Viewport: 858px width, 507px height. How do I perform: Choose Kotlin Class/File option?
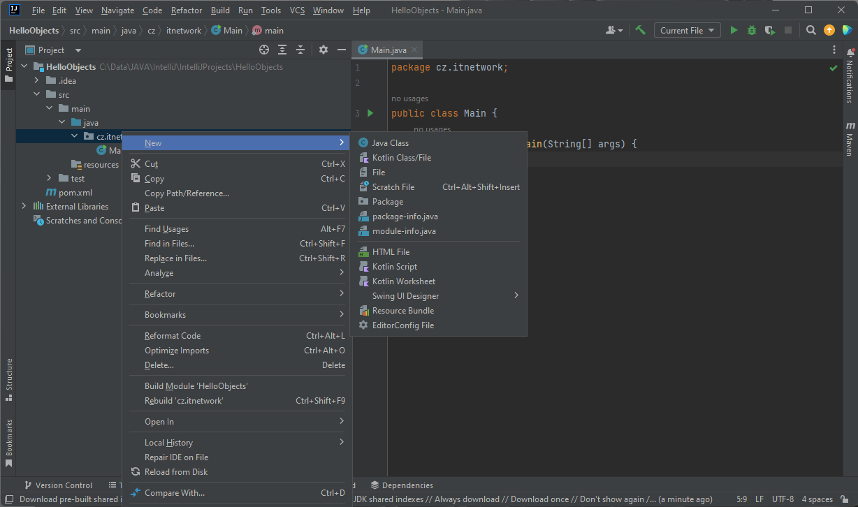439,157
